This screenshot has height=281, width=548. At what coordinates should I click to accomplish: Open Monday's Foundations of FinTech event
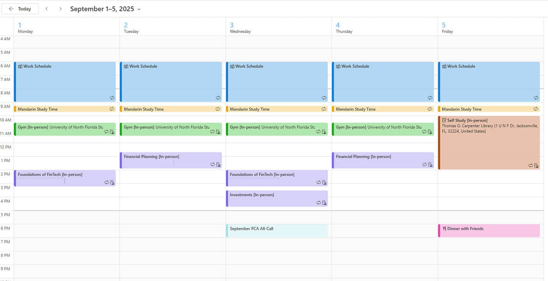[x=59, y=178]
